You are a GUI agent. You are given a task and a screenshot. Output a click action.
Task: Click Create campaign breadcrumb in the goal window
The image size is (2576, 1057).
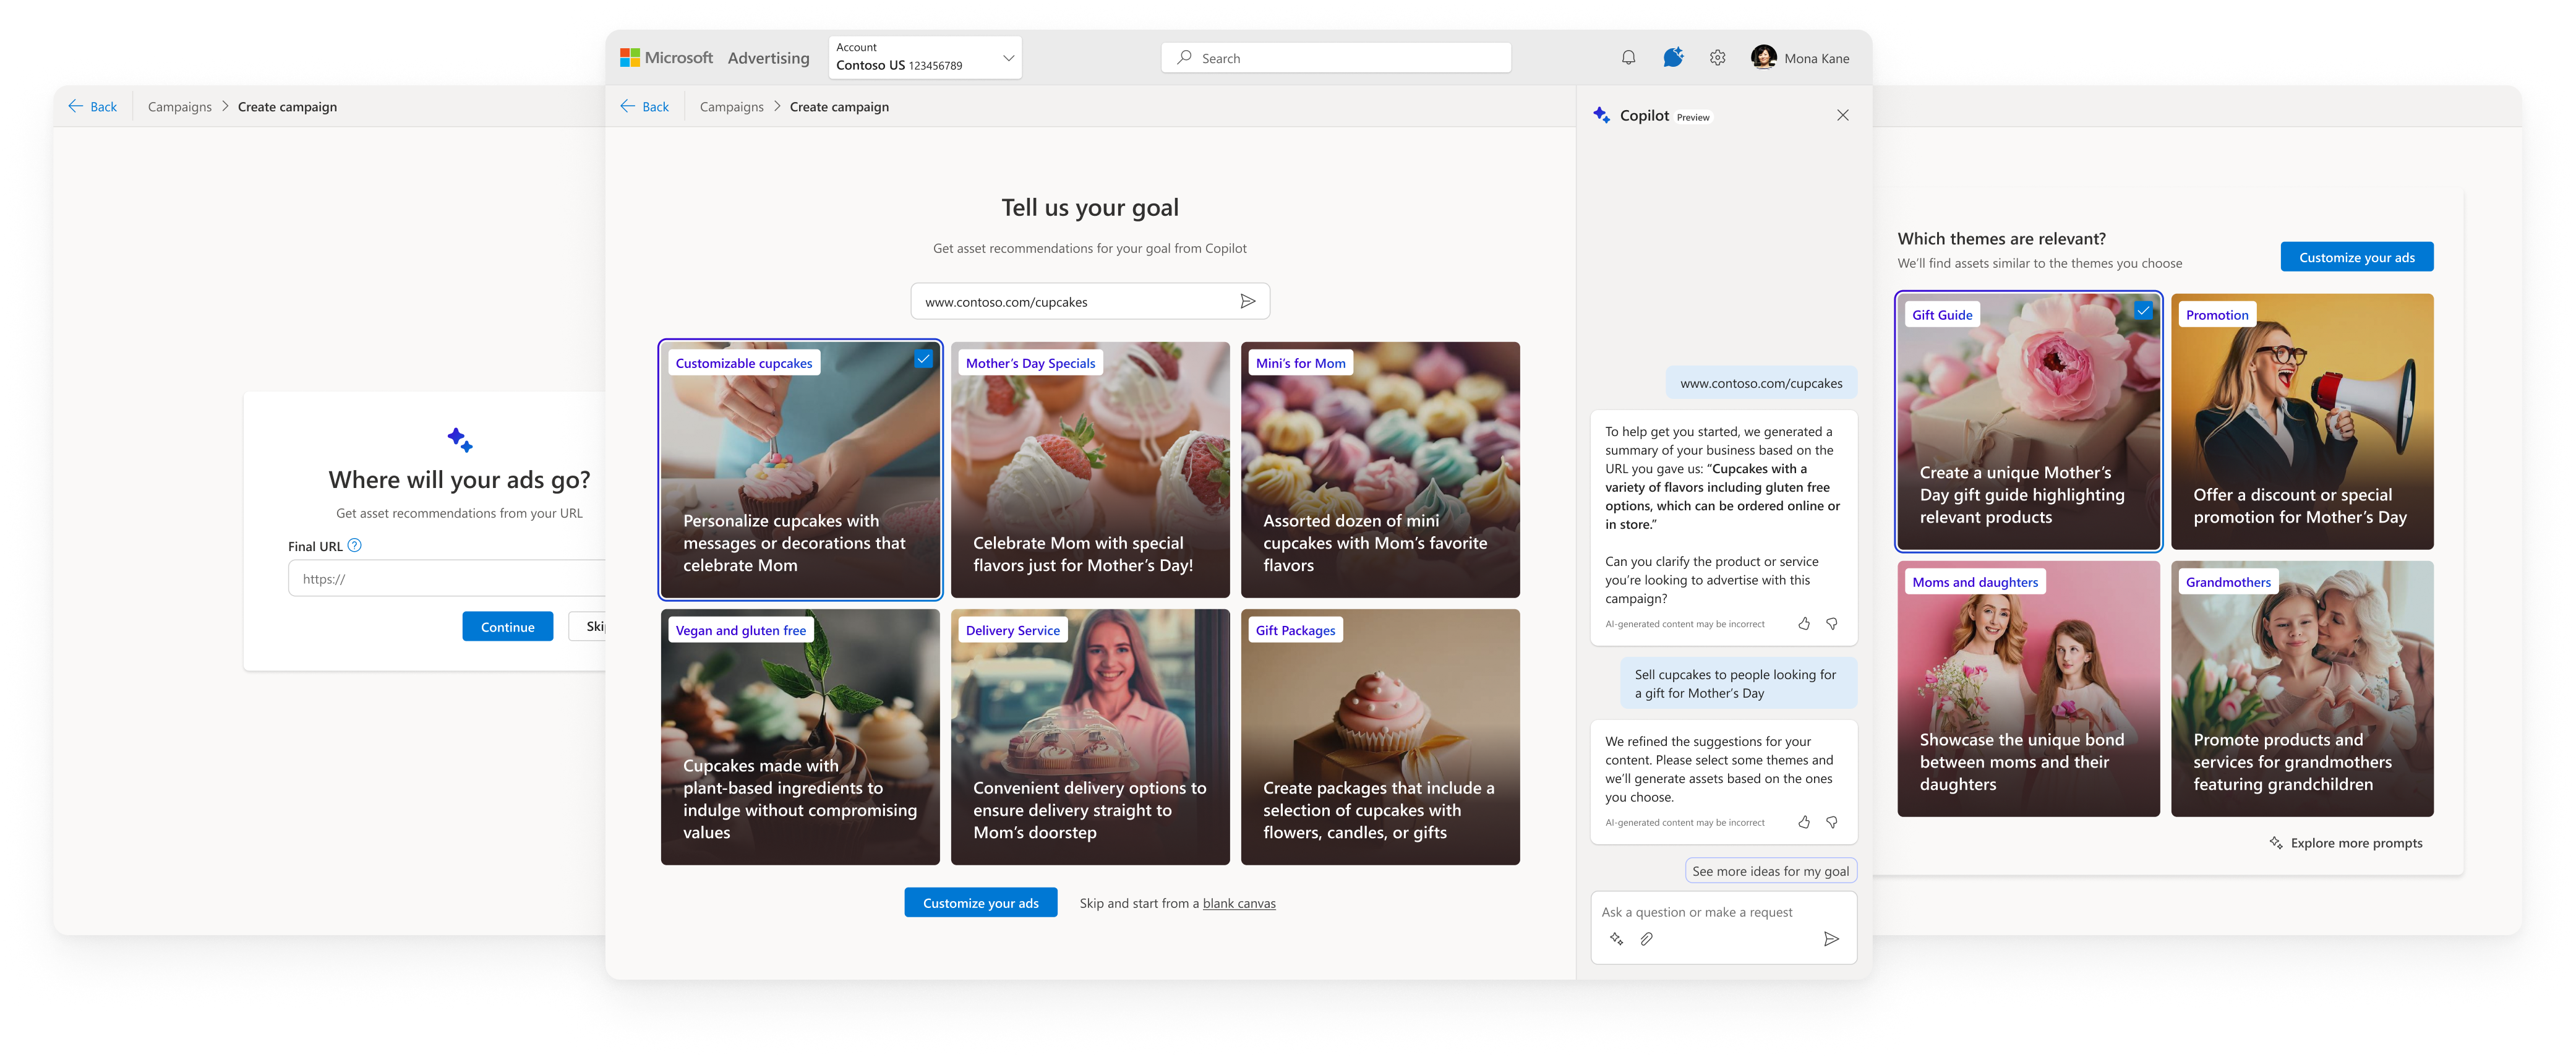click(x=839, y=107)
